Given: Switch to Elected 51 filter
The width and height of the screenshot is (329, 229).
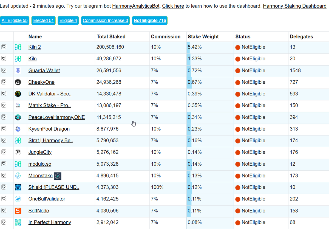Looking at the screenshot, I should (43, 21).
